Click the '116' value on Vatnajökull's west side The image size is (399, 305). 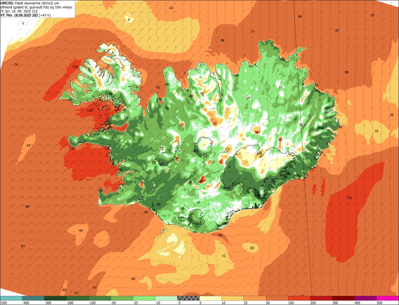(x=227, y=188)
